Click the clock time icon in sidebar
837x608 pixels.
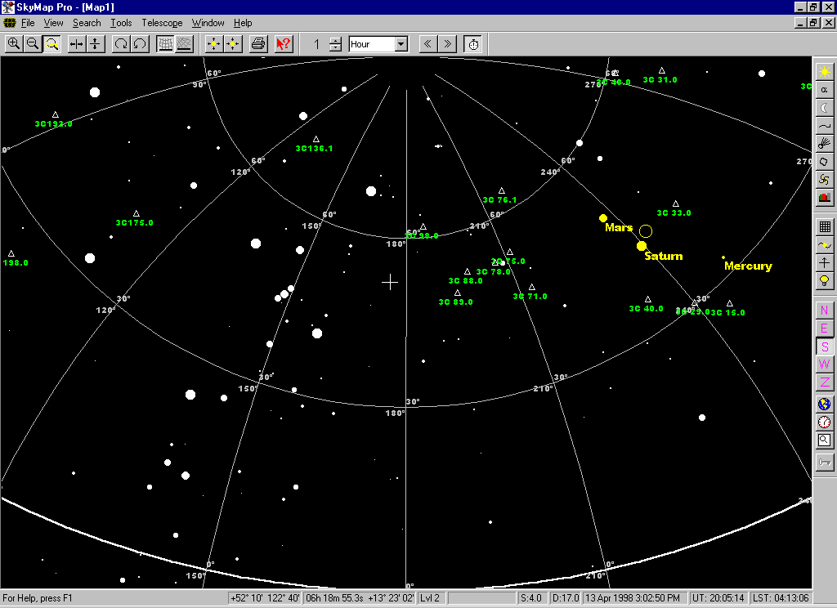coord(824,422)
